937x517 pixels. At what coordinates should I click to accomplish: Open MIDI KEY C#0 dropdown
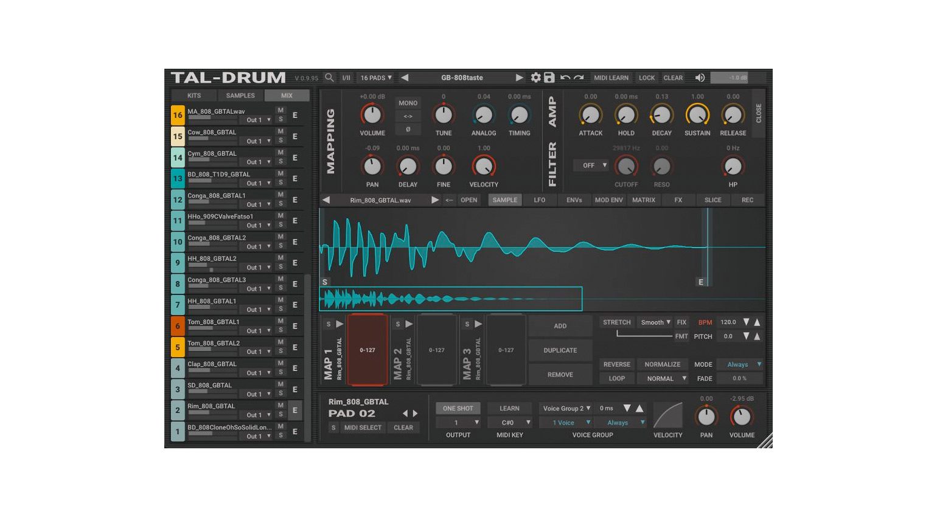point(510,422)
